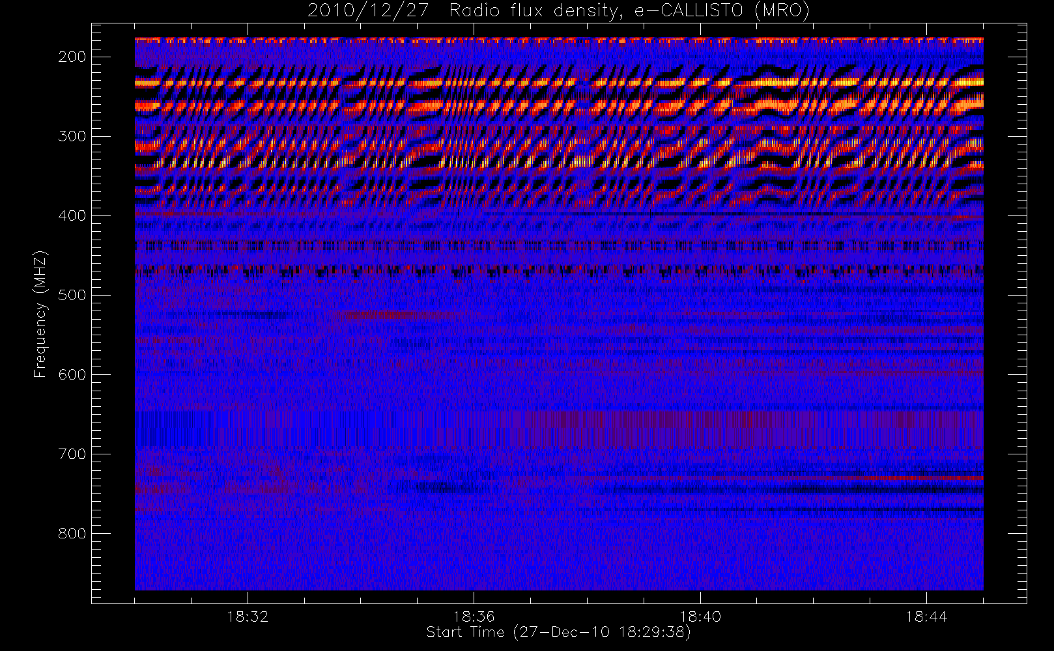
Task: Click the 'Start Time (27-Dec-10 18:29:38)' label
Action: pos(558,632)
